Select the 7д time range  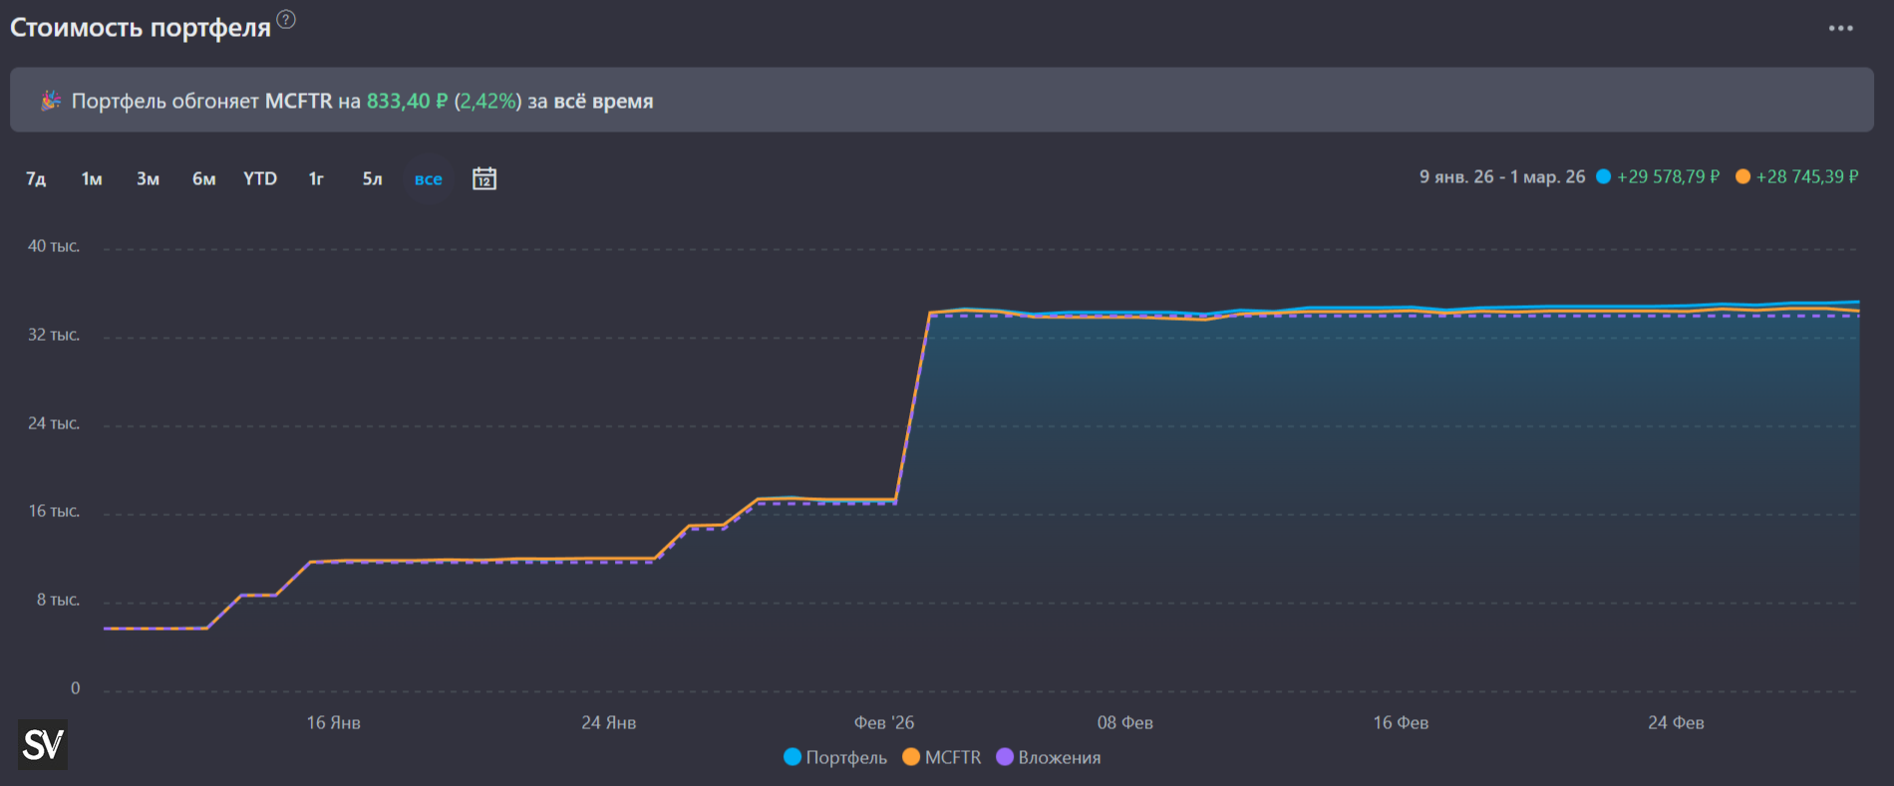36,179
